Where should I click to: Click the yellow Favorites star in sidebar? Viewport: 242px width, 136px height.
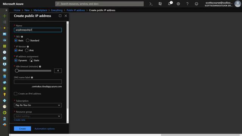point(5,28)
